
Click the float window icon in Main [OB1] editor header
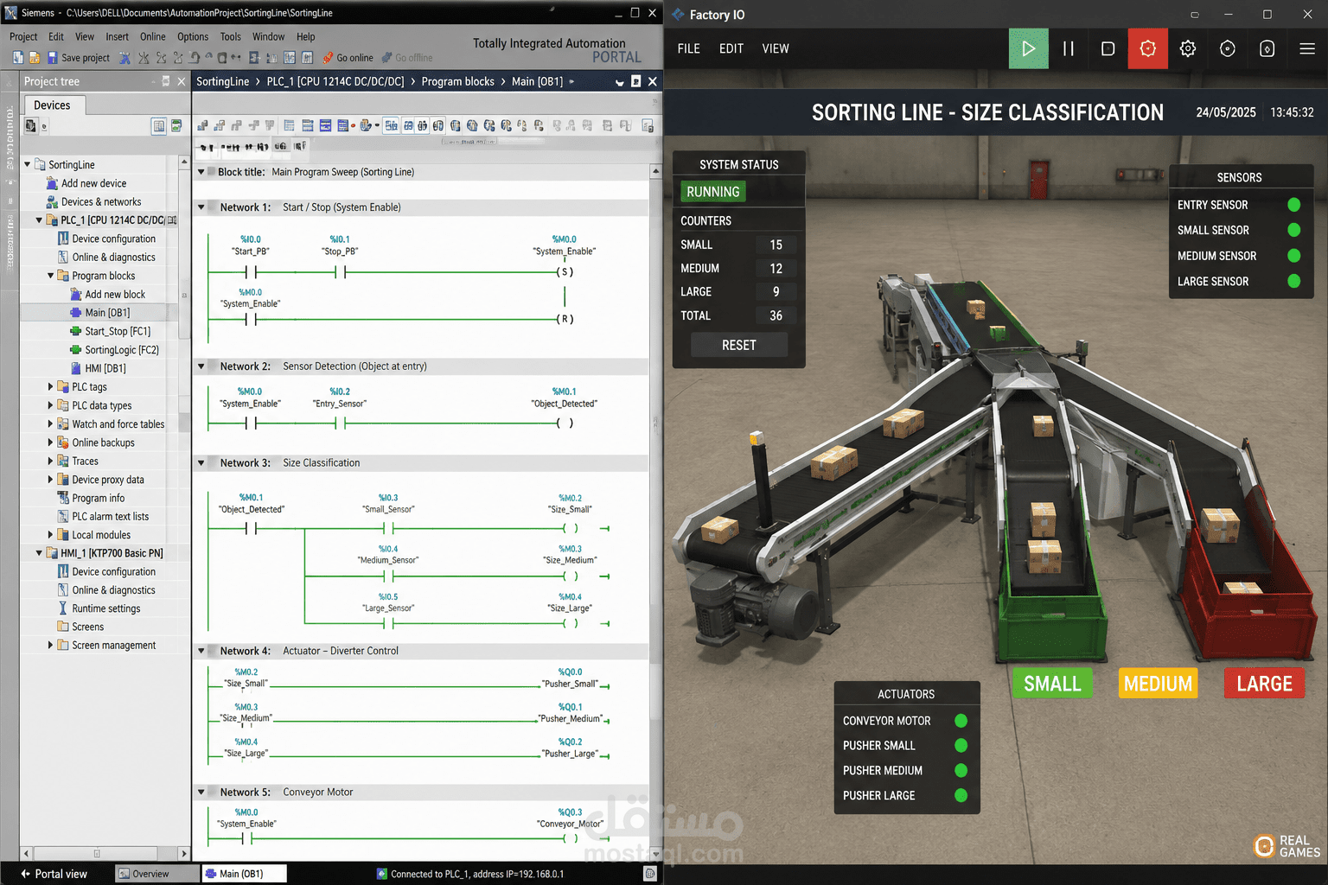[x=636, y=81]
